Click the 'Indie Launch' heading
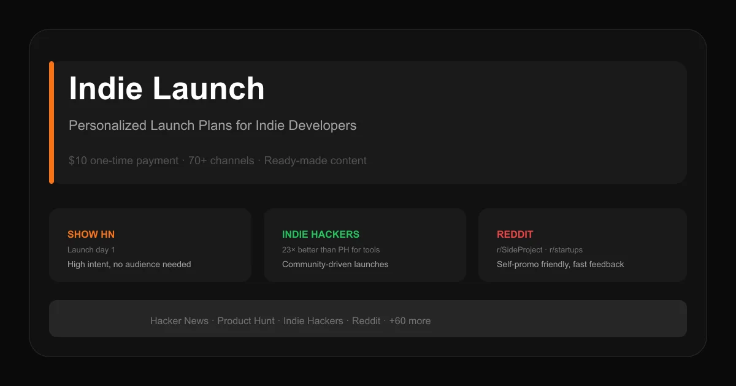This screenshot has height=386, width=736. [x=167, y=89]
